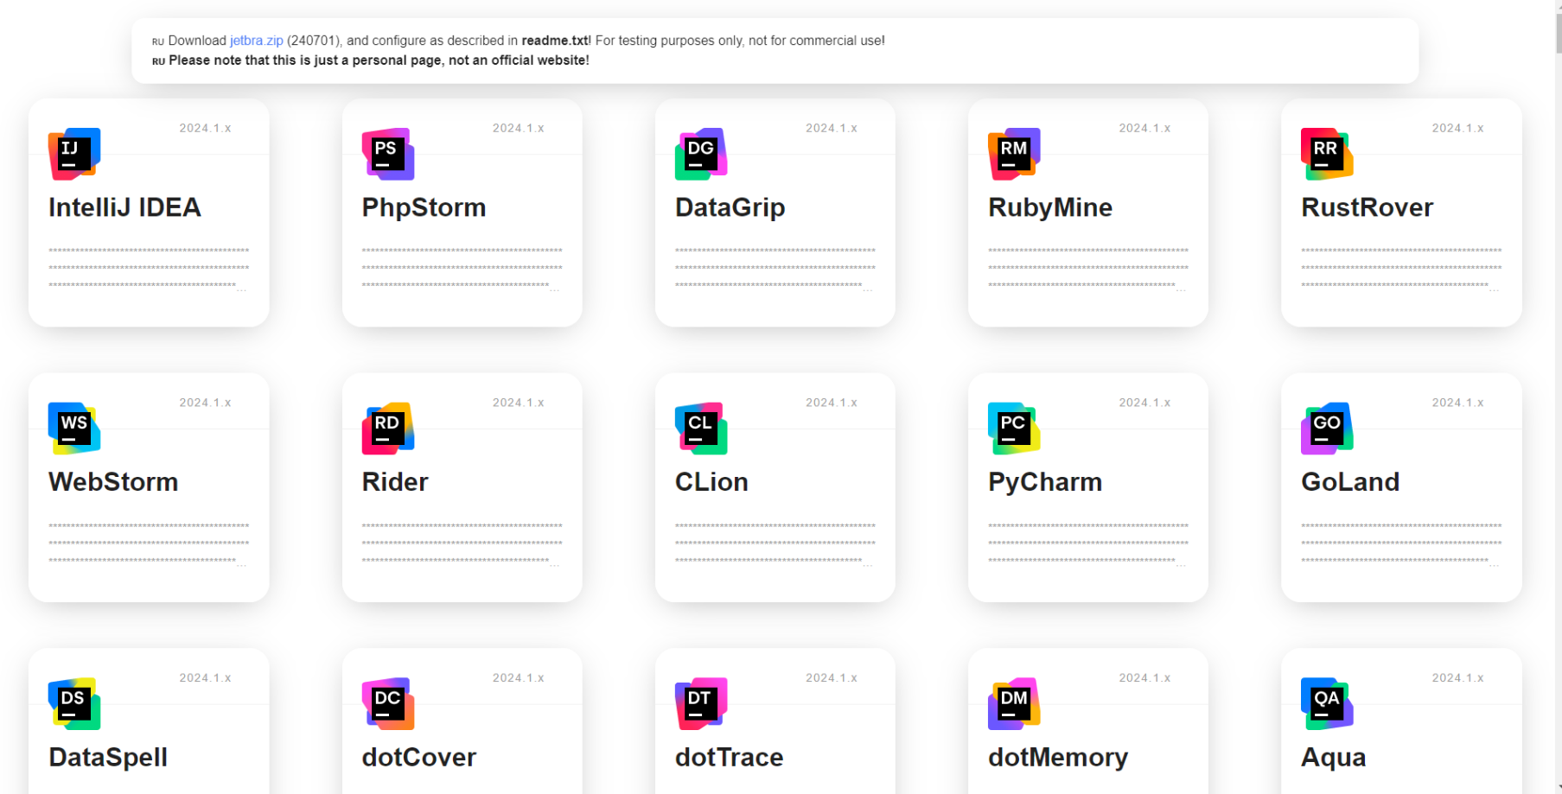
Task: Copy the masked license key under IntelliJ IDEA
Action: [x=149, y=269]
